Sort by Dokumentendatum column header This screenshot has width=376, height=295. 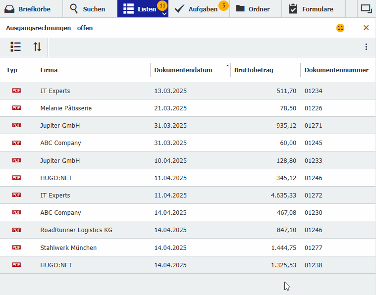pos(183,70)
